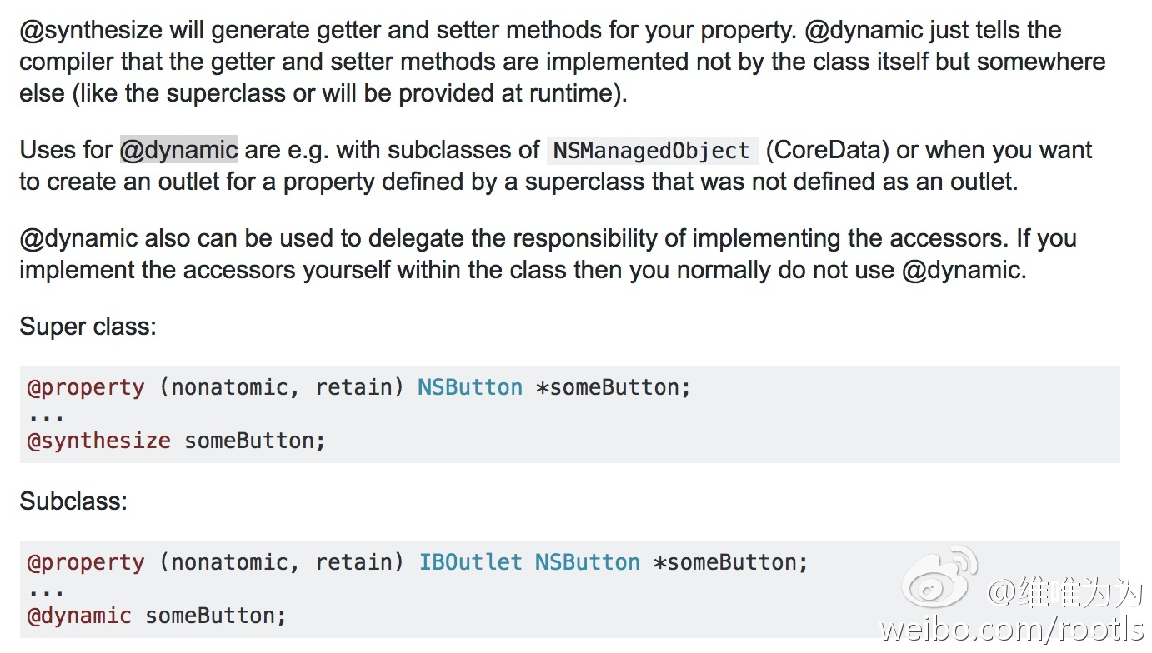Click the "Subclass:" heading text
Image resolution: width=1152 pixels, height=653 pixels.
73,501
